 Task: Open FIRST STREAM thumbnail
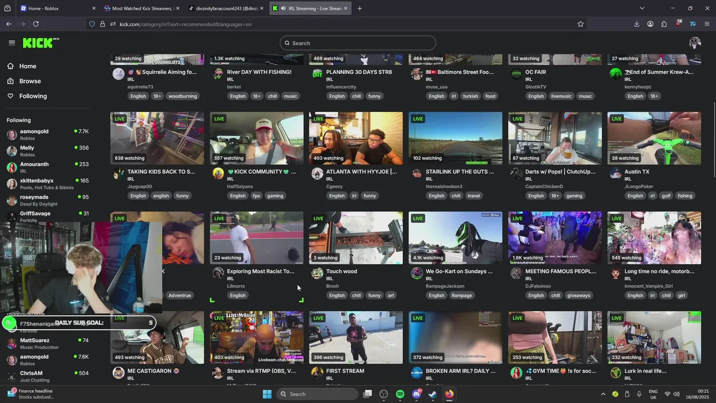tap(356, 338)
